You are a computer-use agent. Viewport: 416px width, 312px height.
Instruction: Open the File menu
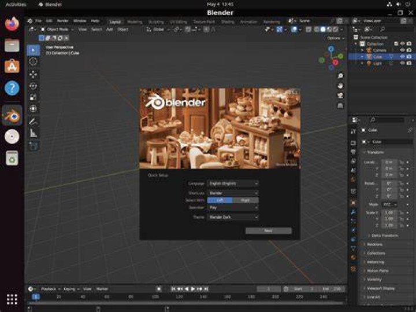[x=39, y=21]
